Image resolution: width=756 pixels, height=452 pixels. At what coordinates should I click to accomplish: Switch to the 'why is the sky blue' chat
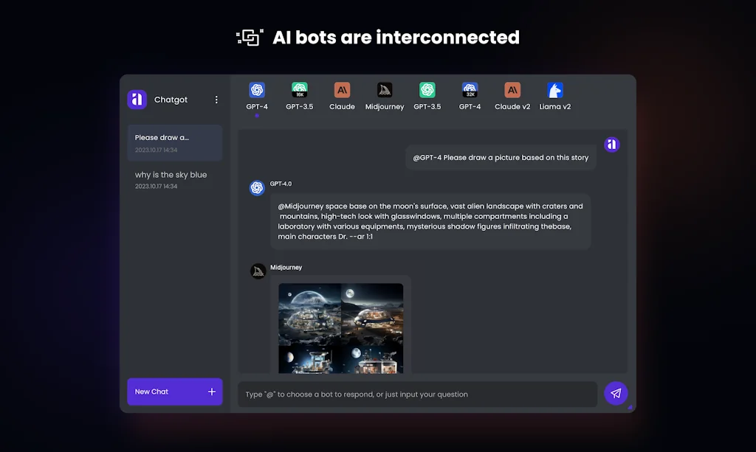coord(174,180)
